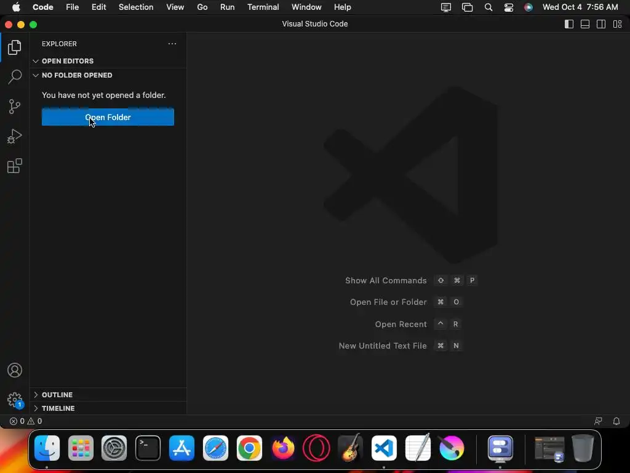Open the Go menu
The height and width of the screenshot is (473, 630).
[x=202, y=7]
